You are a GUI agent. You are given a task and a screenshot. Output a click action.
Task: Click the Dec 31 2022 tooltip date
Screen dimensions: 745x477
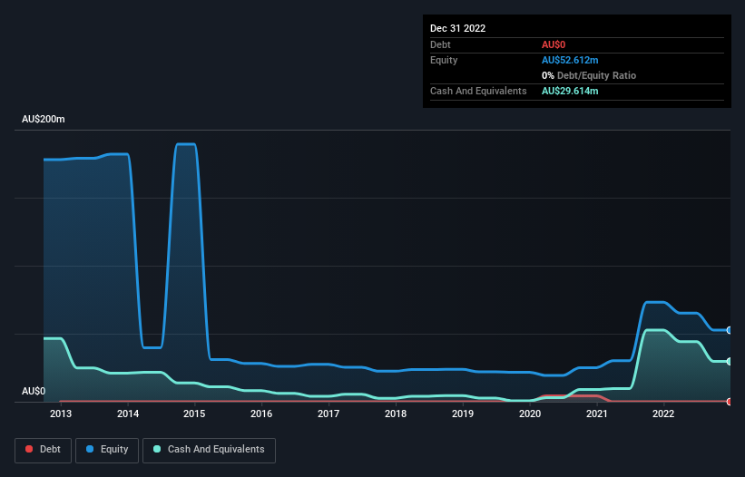[457, 28]
